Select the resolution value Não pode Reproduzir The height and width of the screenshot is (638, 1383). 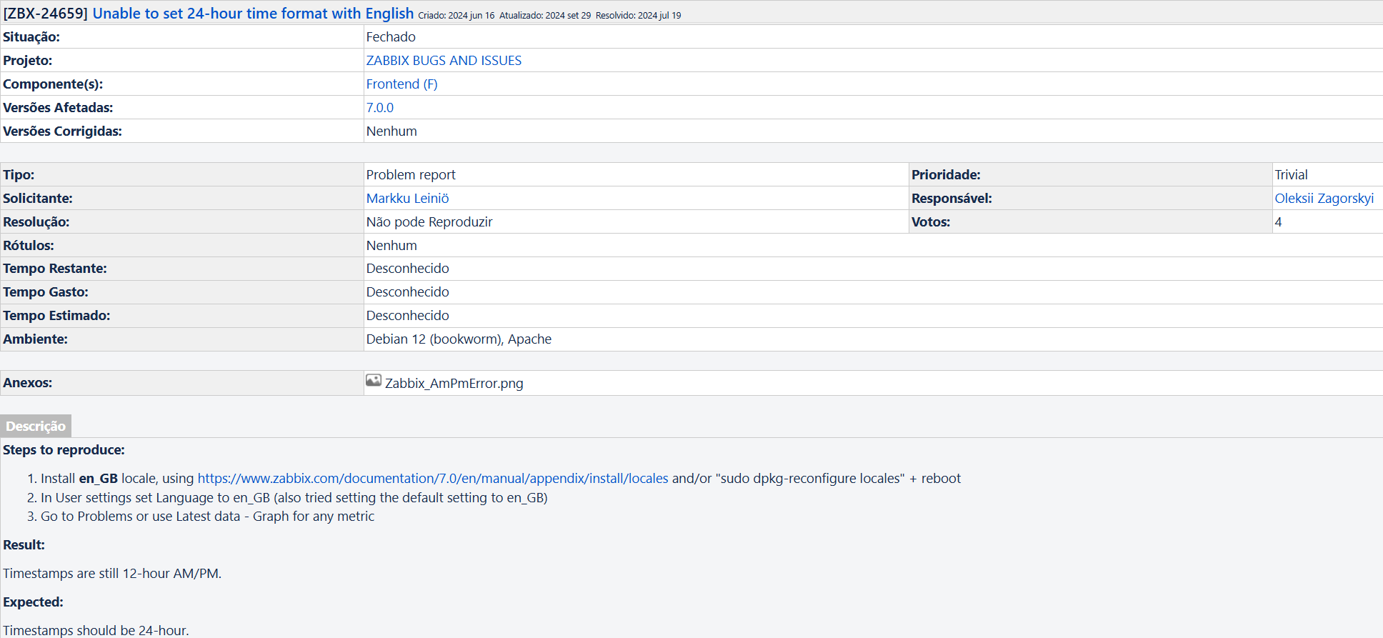click(429, 222)
